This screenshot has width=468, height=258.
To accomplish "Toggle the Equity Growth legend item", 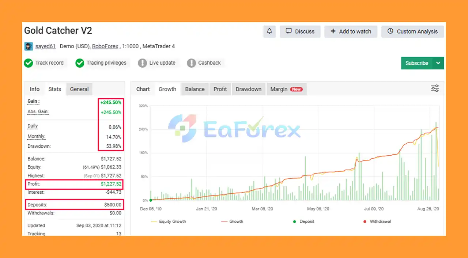I will click(168, 221).
